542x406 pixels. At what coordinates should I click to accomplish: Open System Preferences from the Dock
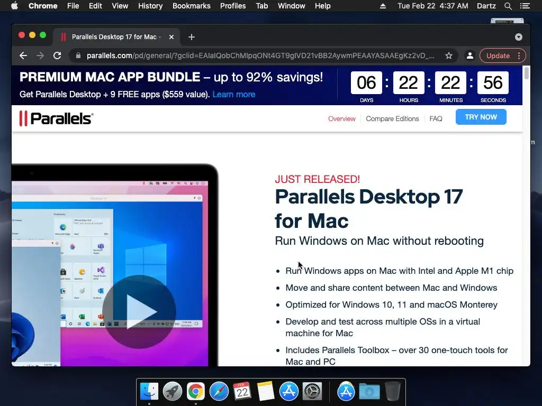(312, 392)
